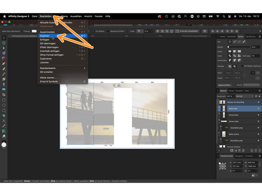Toggle visibility of 'Seite links' layer
This screenshot has height=196, width=262.
(258, 109)
